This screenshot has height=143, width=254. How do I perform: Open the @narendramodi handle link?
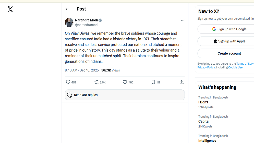(87, 25)
